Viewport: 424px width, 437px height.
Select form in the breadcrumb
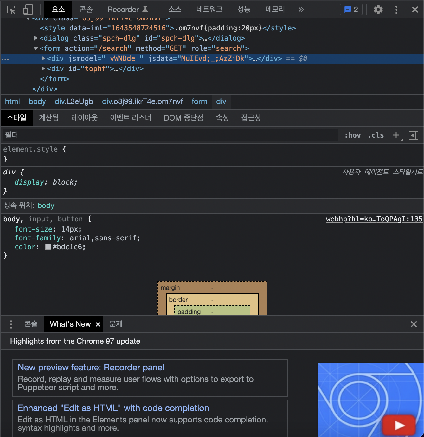(x=199, y=101)
